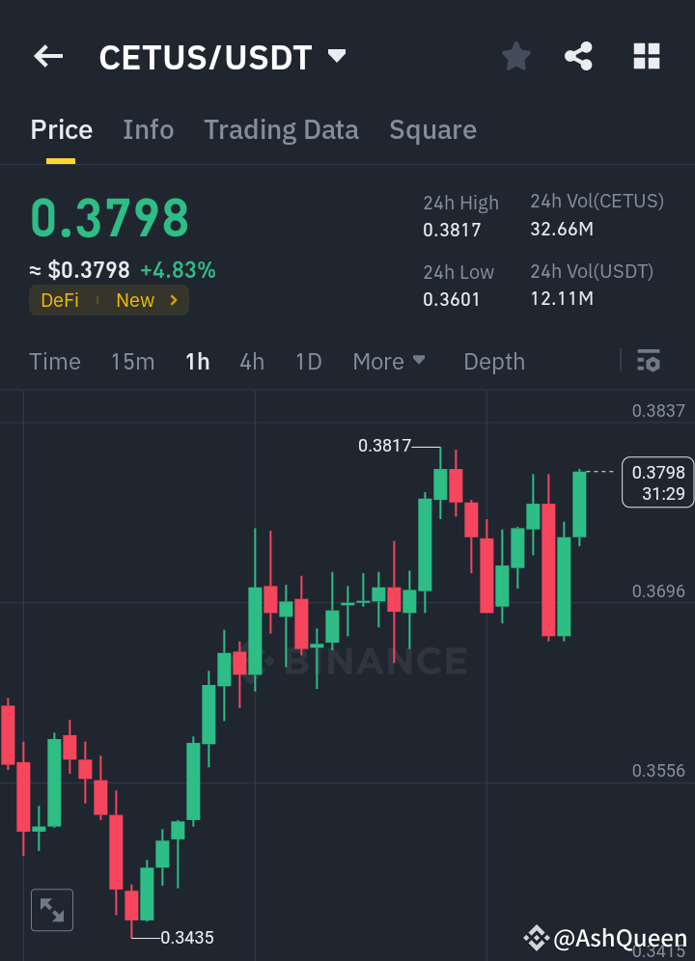Click the current price marker showing 0.3798

657,481
